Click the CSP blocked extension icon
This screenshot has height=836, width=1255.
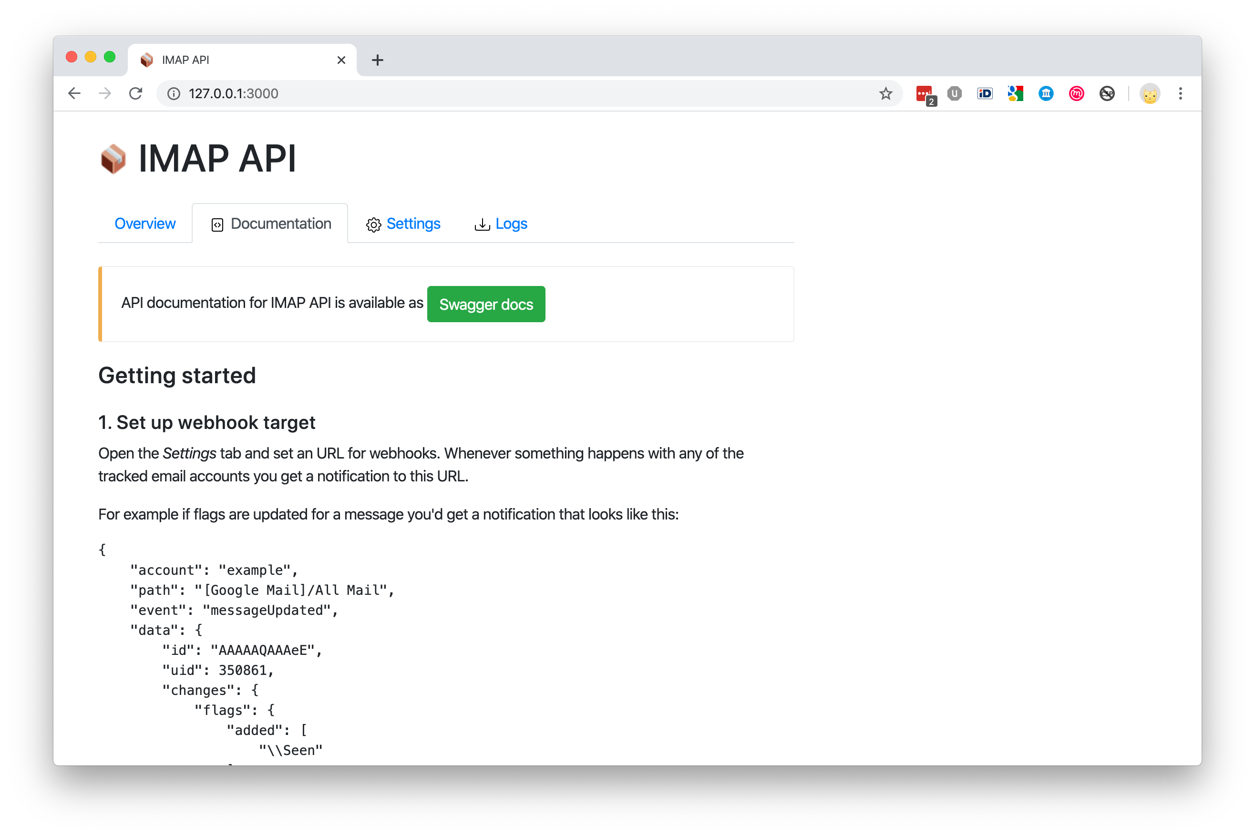[1107, 94]
